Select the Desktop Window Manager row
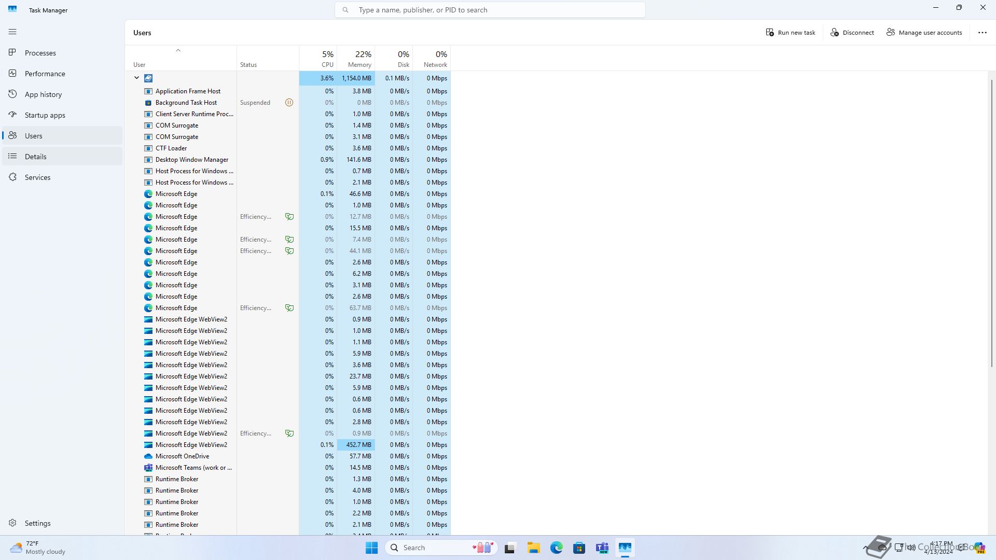This screenshot has width=996, height=560. [288, 160]
